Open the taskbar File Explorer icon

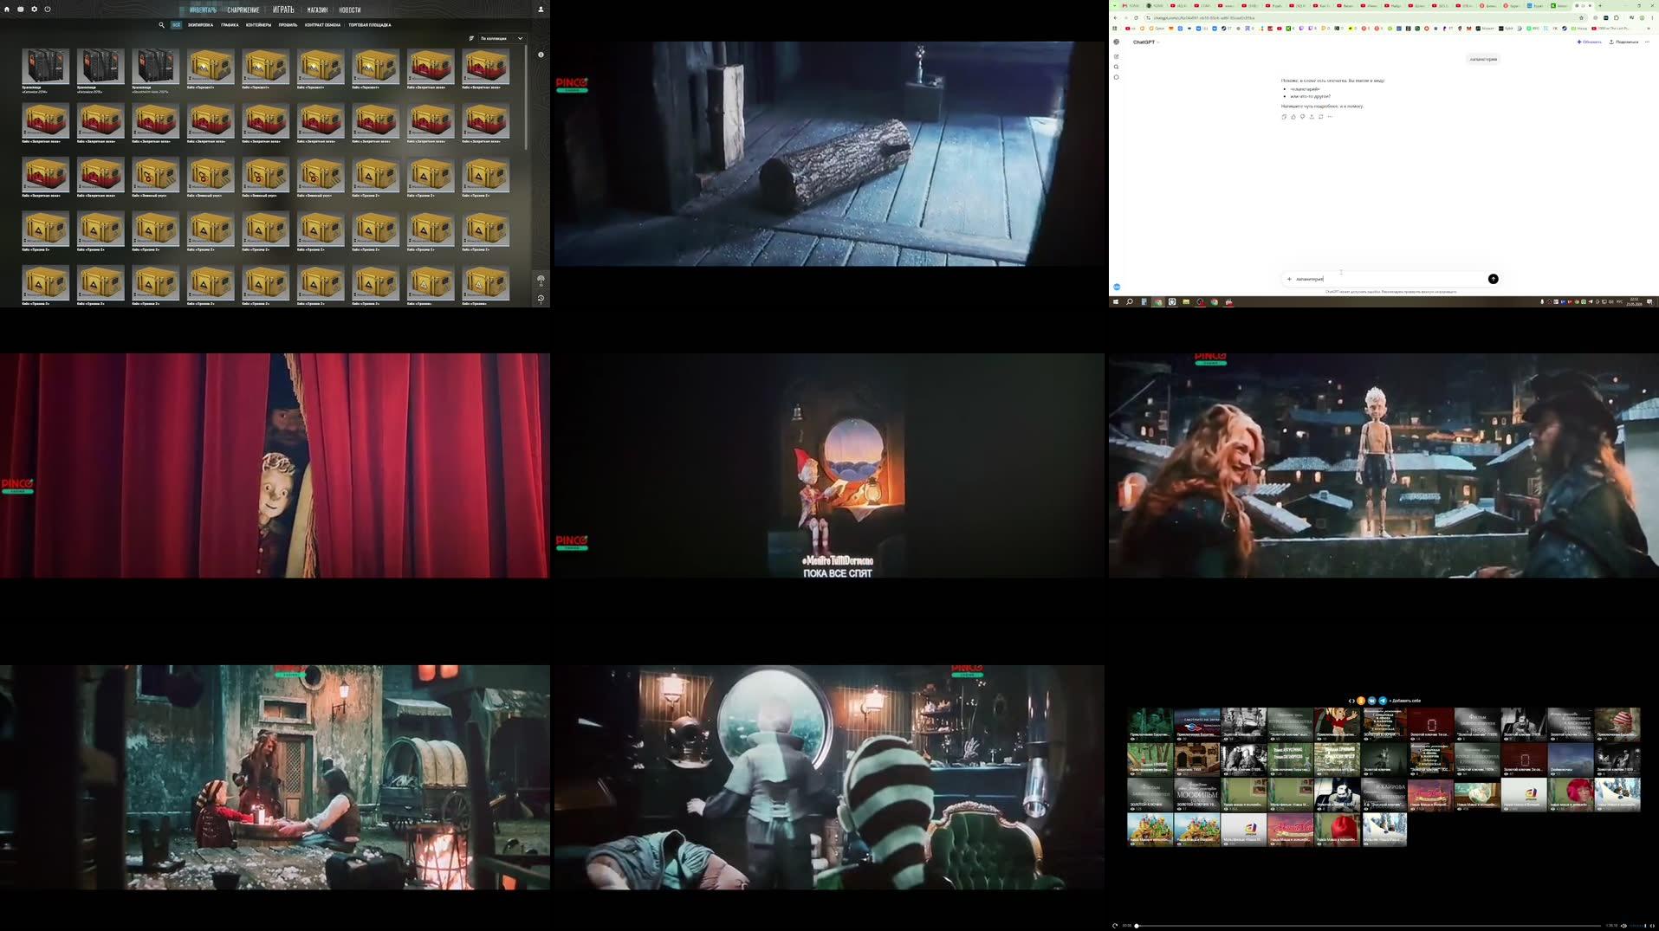click(1186, 302)
